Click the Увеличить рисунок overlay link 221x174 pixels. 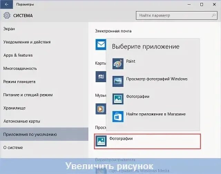[109, 166]
